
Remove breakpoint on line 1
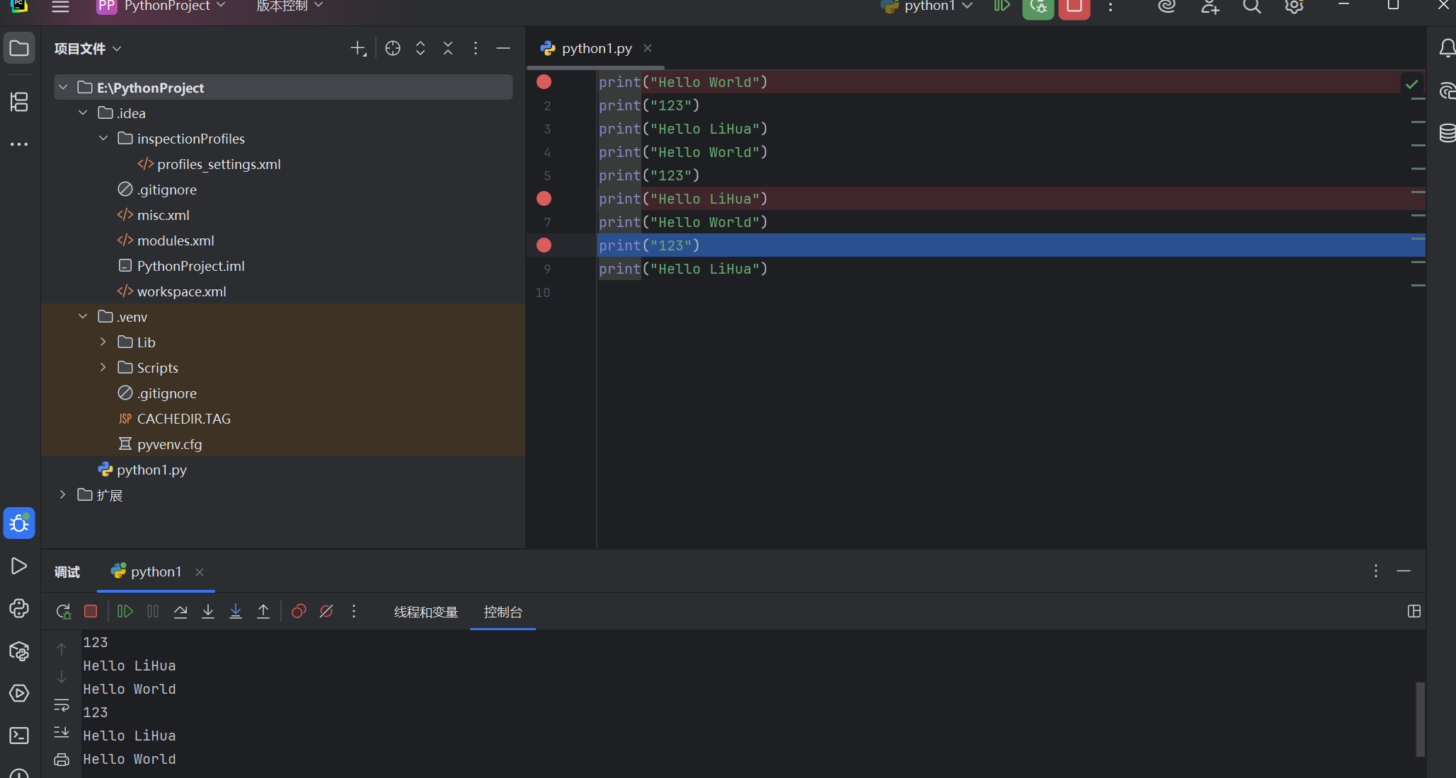pyautogui.click(x=544, y=82)
